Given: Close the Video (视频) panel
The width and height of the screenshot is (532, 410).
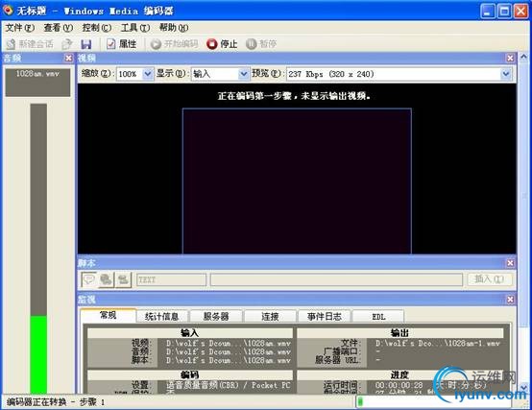Looking at the screenshot, I should 510,58.
